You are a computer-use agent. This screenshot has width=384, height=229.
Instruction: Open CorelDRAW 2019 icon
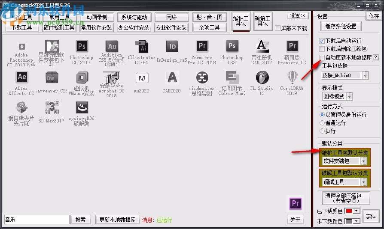(292, 77)
